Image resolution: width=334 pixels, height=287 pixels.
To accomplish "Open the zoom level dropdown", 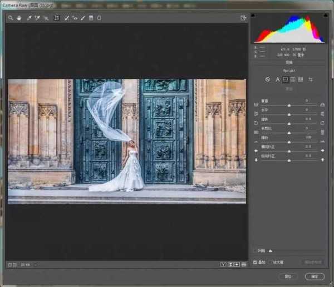I will point(26,264).
